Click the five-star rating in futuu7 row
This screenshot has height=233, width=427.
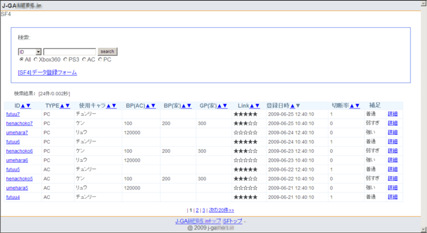coord(246,114)
